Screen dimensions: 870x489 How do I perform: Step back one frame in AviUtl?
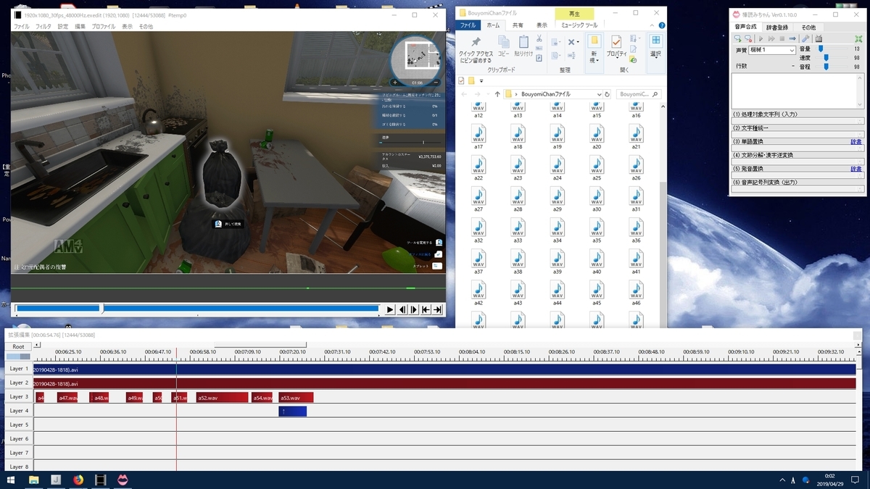pyautogui.click(x=402, y=309)
